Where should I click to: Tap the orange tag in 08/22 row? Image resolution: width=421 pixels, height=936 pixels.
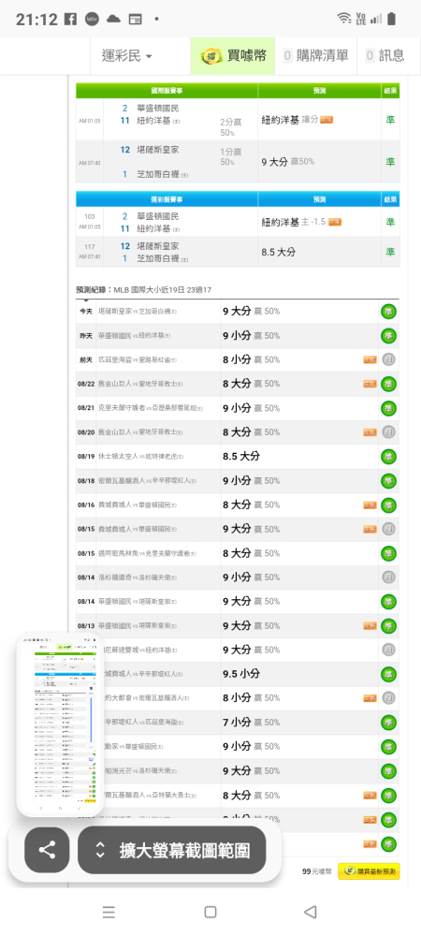(x=370, y=384)
